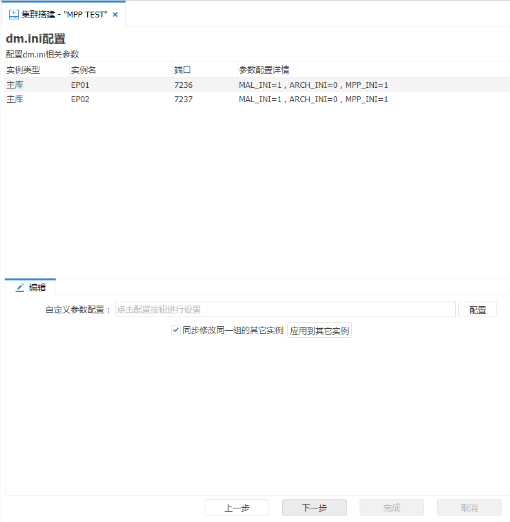Image resolution: width=510 pixels, height=522 pixels.
Task: Click the 自定义参数配置 label
Action: click(x=78, y=309)
